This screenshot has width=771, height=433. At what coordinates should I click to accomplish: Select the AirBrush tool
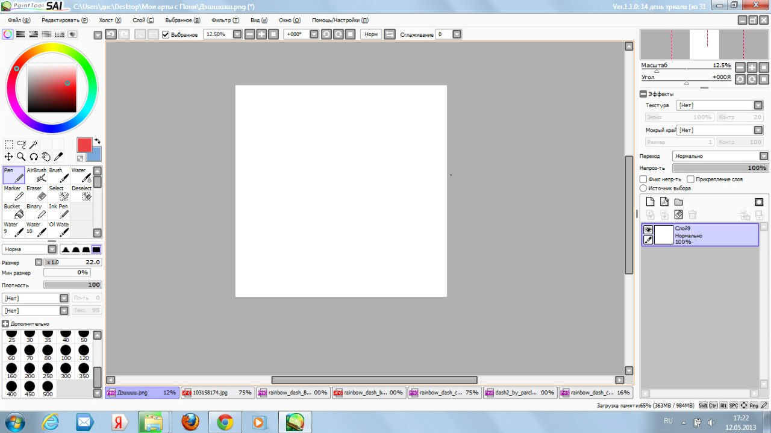(37, 175)
